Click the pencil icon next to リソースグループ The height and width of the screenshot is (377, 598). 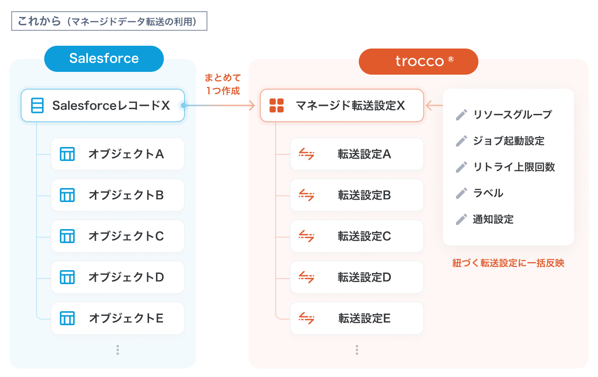click(461, 115)
